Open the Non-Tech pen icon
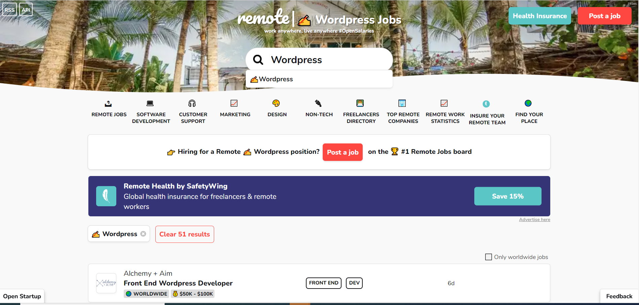The image size is (639, 305). tap(318, 103)
